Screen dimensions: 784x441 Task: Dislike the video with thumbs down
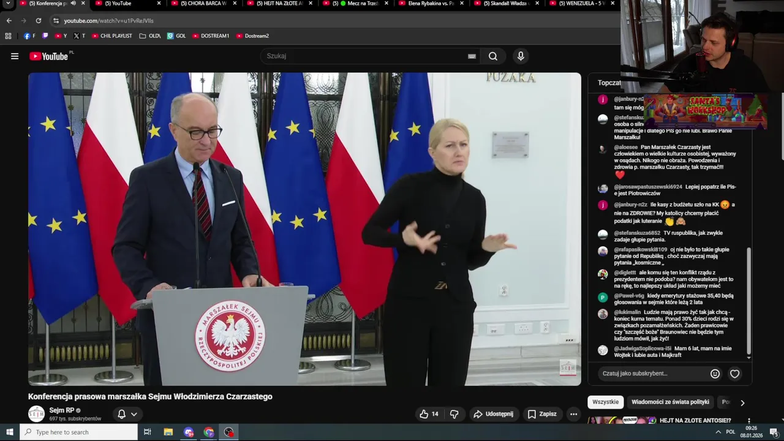point(454,414)
